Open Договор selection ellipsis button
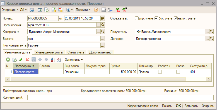The width and height of the screenshot is (217, 110). click(x=207, y=39)
